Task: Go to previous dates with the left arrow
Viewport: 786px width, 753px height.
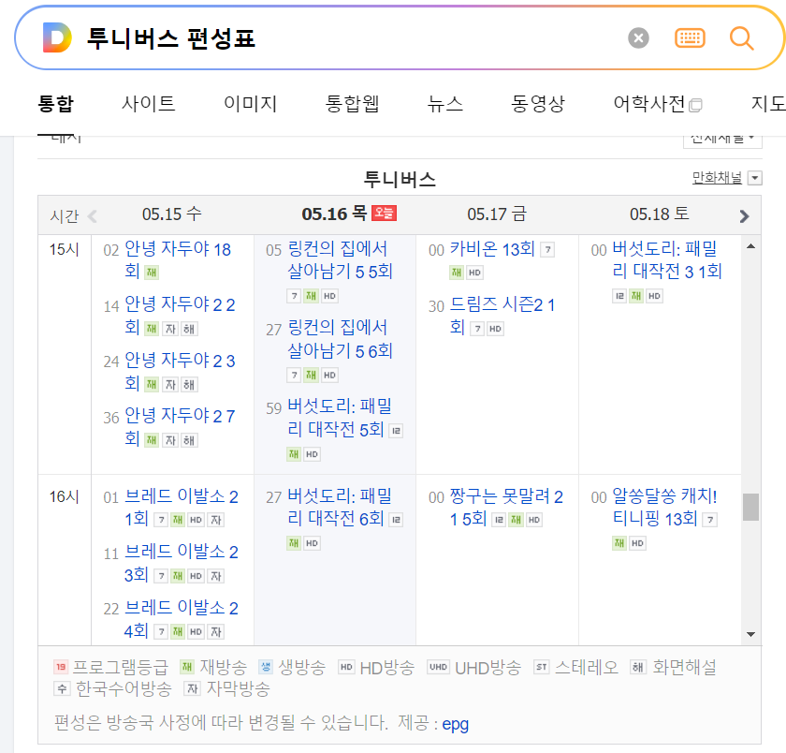Action: coord(91,214)
